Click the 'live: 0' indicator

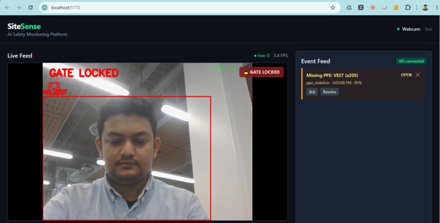tap(262, 56)
